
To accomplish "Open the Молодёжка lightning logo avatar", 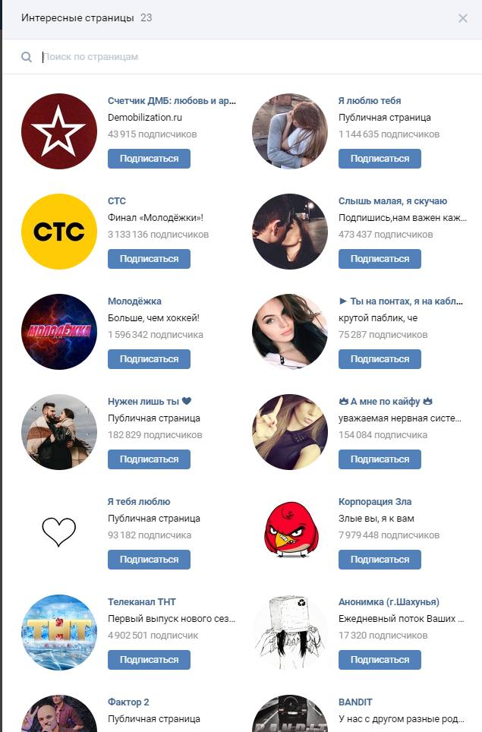I will (59, 332).
